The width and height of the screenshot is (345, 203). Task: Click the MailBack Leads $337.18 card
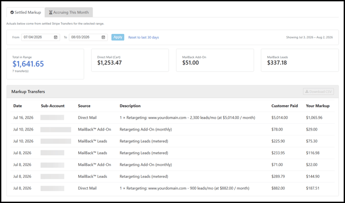(x=300, y=60)
